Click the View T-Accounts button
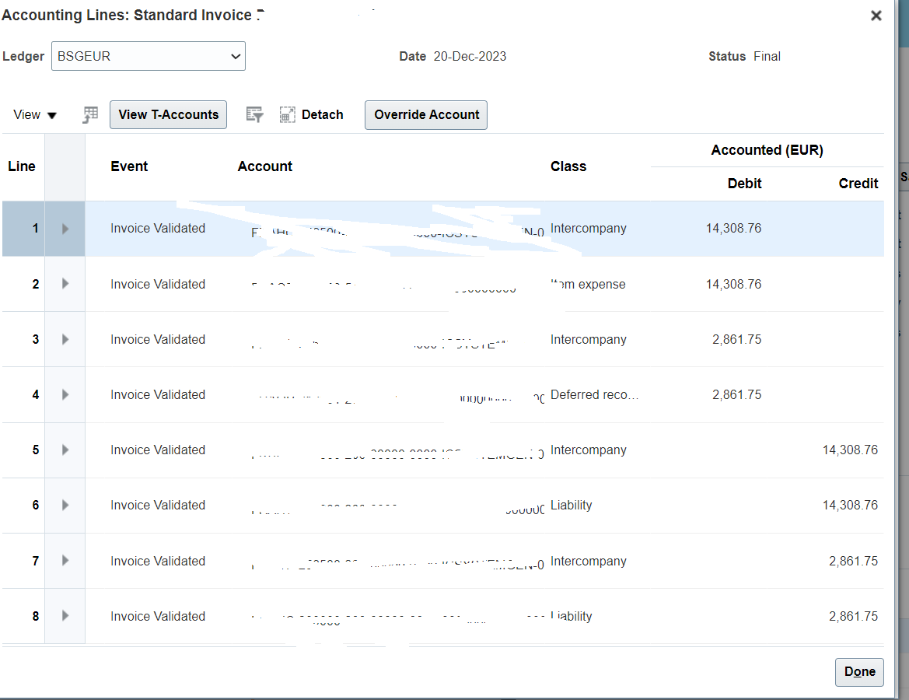The image size is (909, 700). click(168, 114)
